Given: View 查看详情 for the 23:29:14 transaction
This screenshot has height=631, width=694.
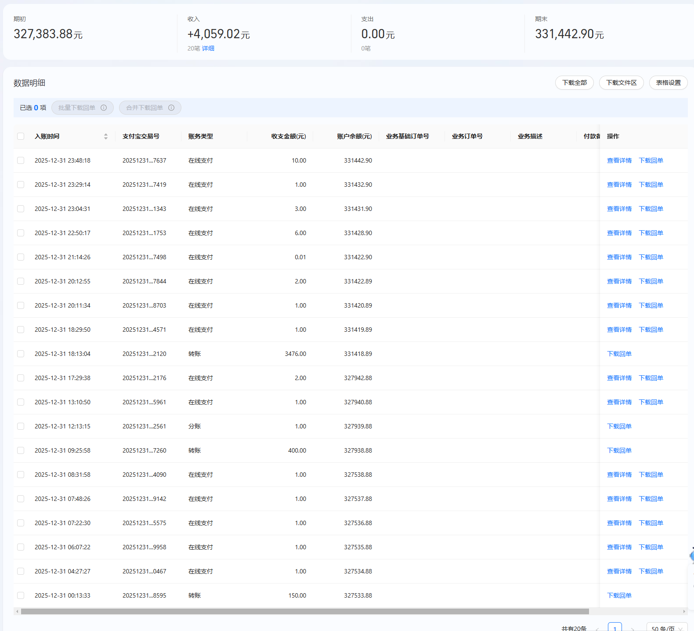Looking at the screenshot, I should [x=619, y=185].
